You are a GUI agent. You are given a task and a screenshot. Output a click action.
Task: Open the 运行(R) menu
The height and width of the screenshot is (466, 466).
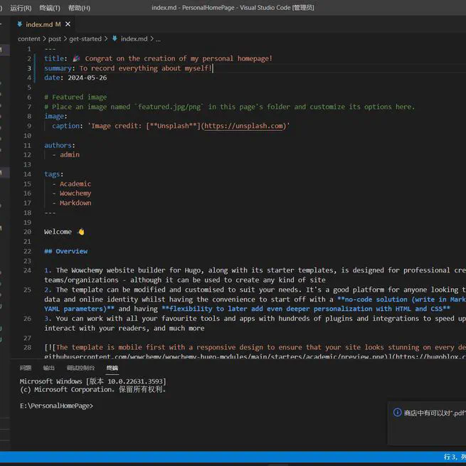(21, 8)
